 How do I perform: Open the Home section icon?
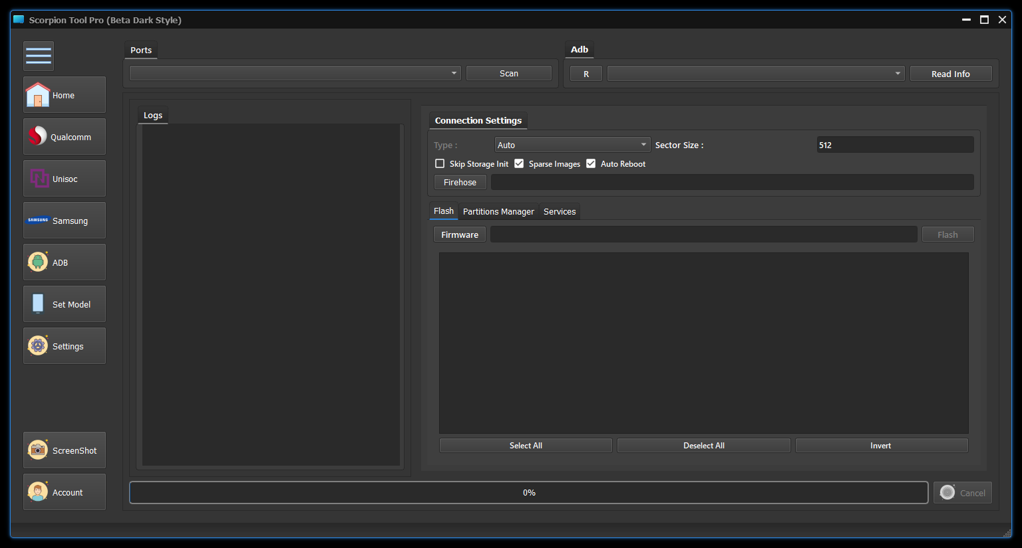pyautogui.click(x=38, y=95)
